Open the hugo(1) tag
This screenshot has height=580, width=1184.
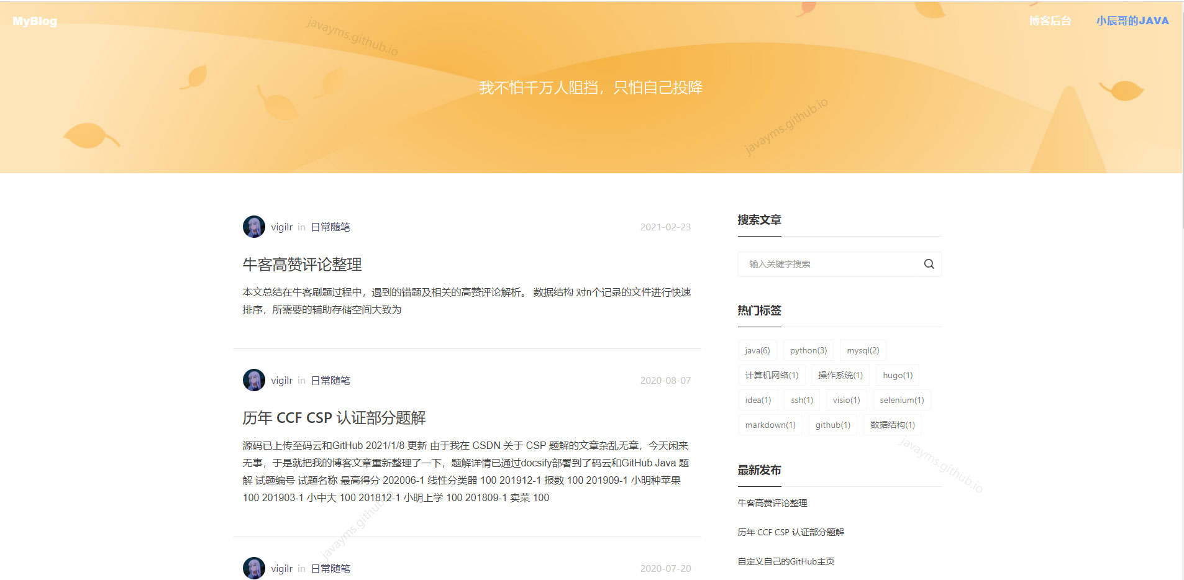[896, 375]
